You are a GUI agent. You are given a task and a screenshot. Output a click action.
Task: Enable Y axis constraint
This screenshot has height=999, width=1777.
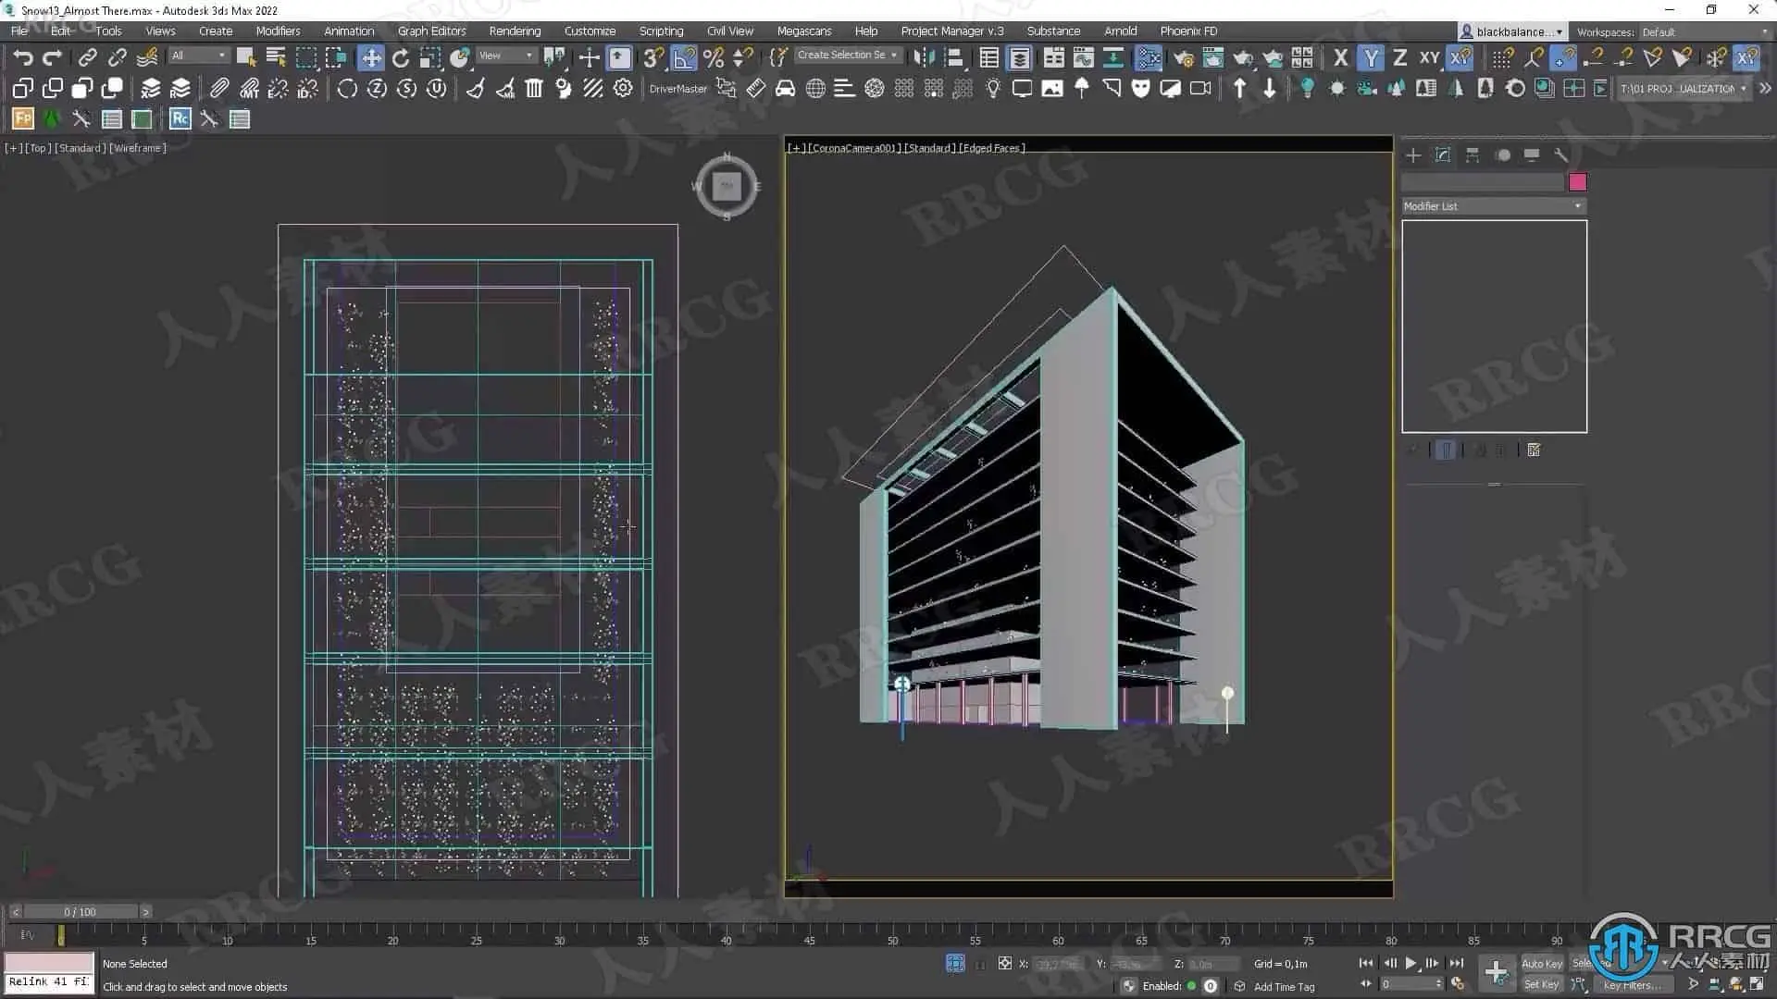pyautogui.click(x=1371, y=58)
